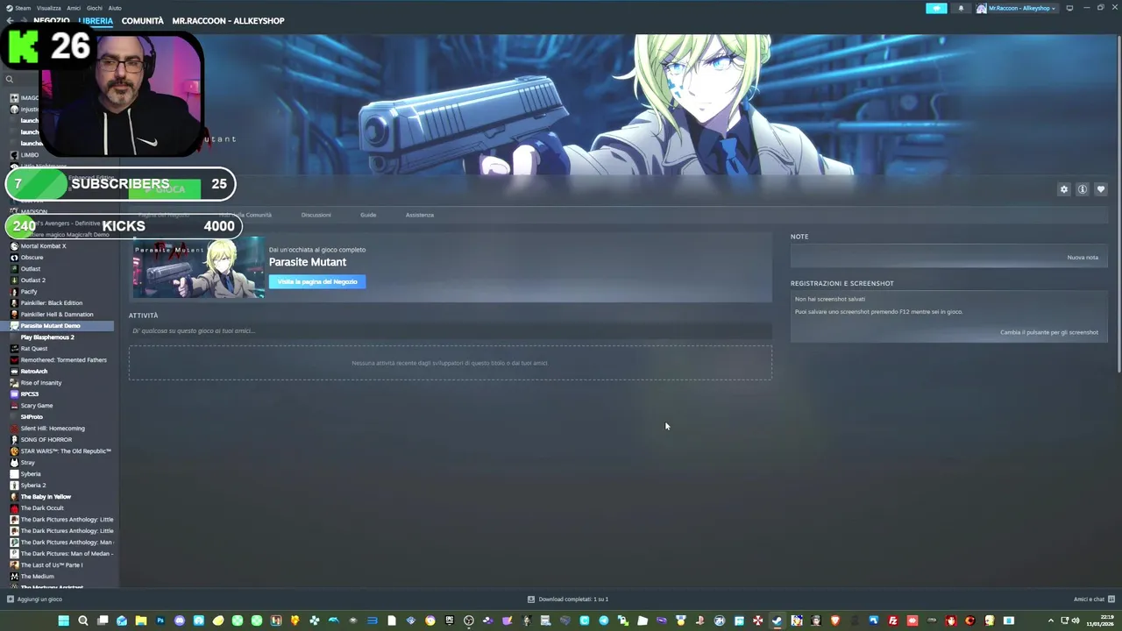Open the Giochi menu

coord(95,8)
